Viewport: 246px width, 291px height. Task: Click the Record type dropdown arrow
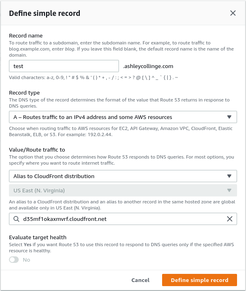point(229,117)
